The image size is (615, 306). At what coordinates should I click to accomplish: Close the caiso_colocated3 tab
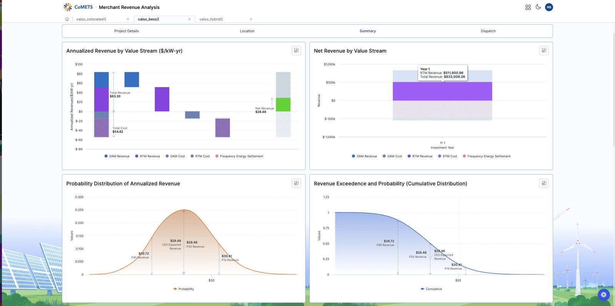pyautogui.click(x=128, y=19)
